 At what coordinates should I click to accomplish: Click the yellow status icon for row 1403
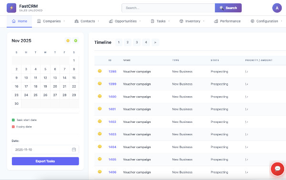tap(100, 134)
